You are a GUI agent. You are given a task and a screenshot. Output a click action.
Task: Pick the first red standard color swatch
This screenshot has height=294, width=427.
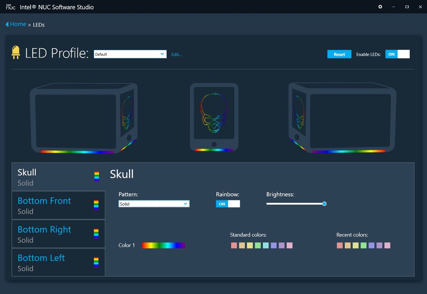234,245
